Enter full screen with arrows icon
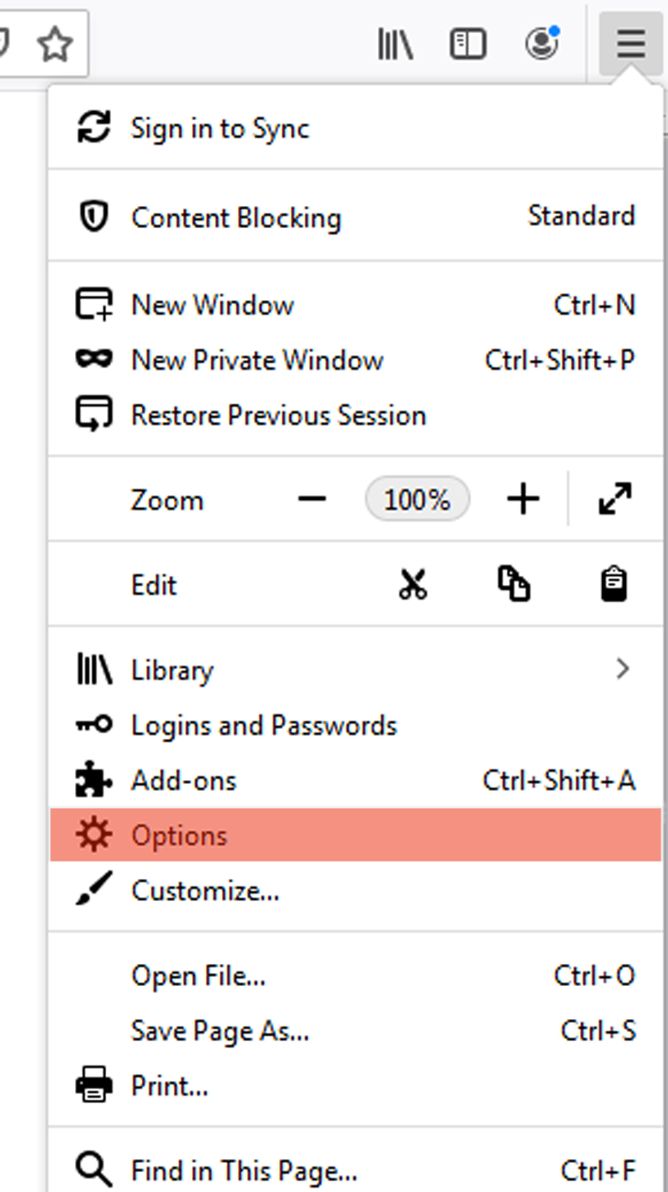The height and width of the screenshot is (1192, 668). [x=615, y=500]
